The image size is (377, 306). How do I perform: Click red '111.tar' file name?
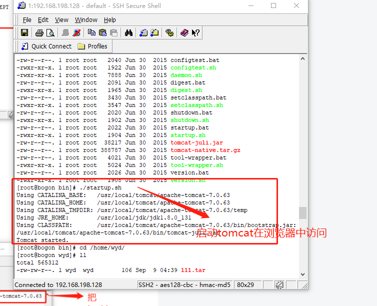tap(193, 270)
